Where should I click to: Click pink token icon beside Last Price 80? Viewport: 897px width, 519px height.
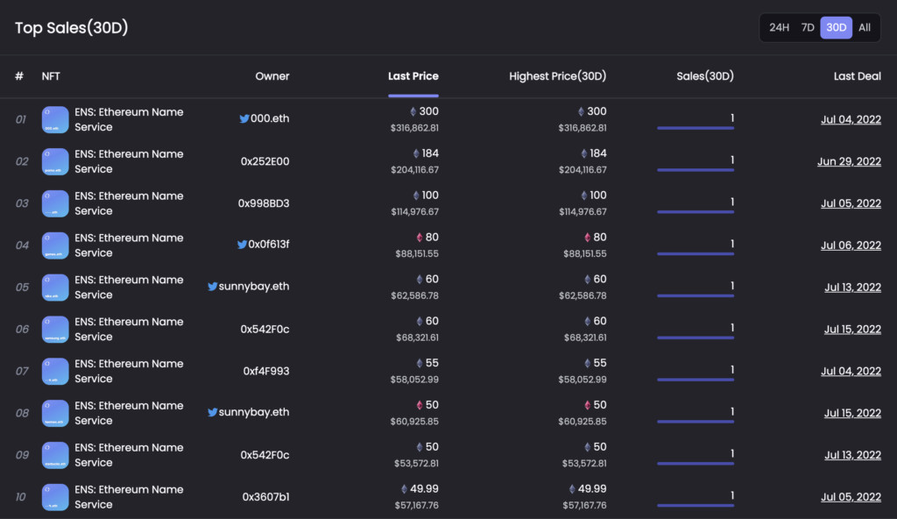[420, 238]
